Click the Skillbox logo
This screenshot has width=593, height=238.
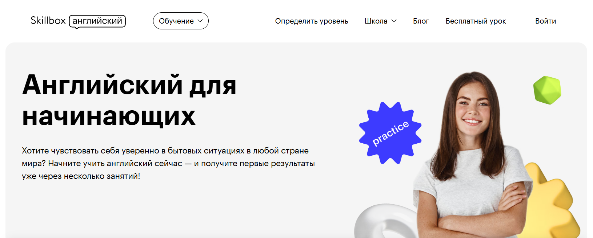(x=78, y=21)
